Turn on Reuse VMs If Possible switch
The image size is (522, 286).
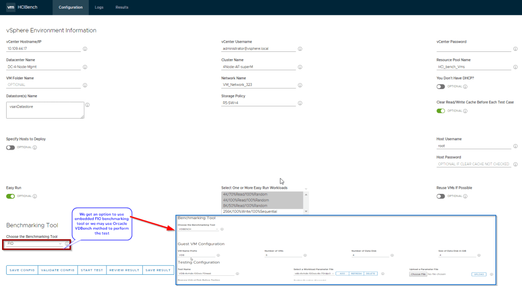click(x=441, y=196)
